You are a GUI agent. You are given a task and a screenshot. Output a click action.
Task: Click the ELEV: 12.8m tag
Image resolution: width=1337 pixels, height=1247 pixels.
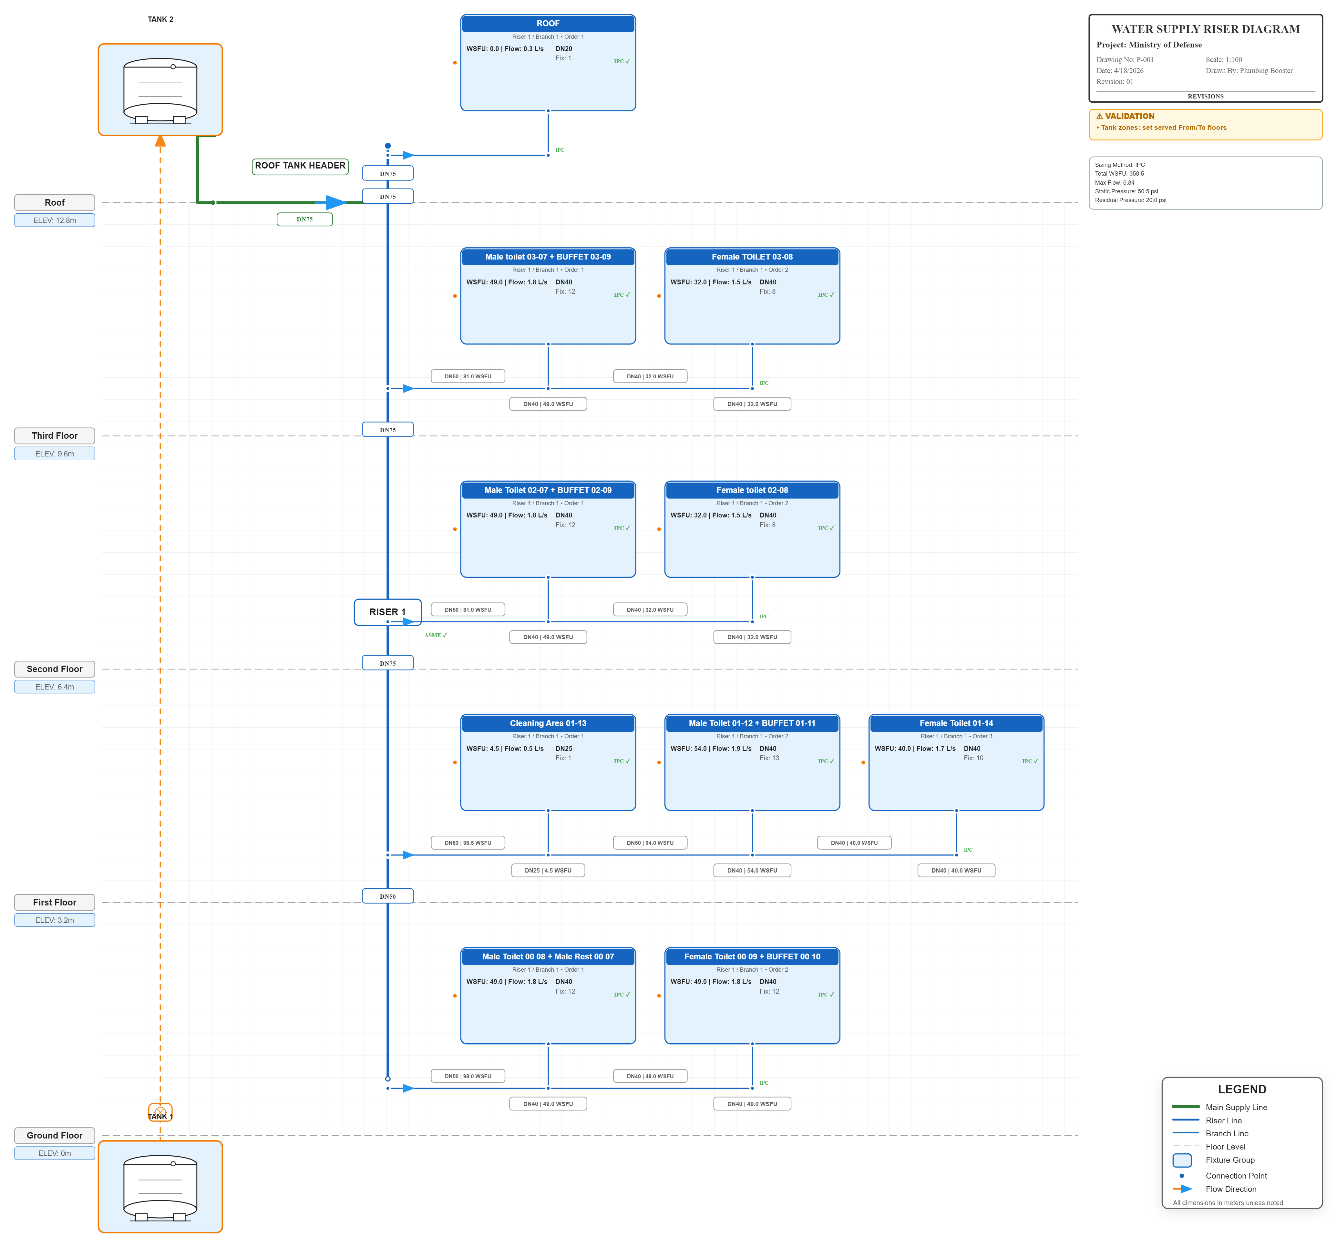(x=55, y=220)
